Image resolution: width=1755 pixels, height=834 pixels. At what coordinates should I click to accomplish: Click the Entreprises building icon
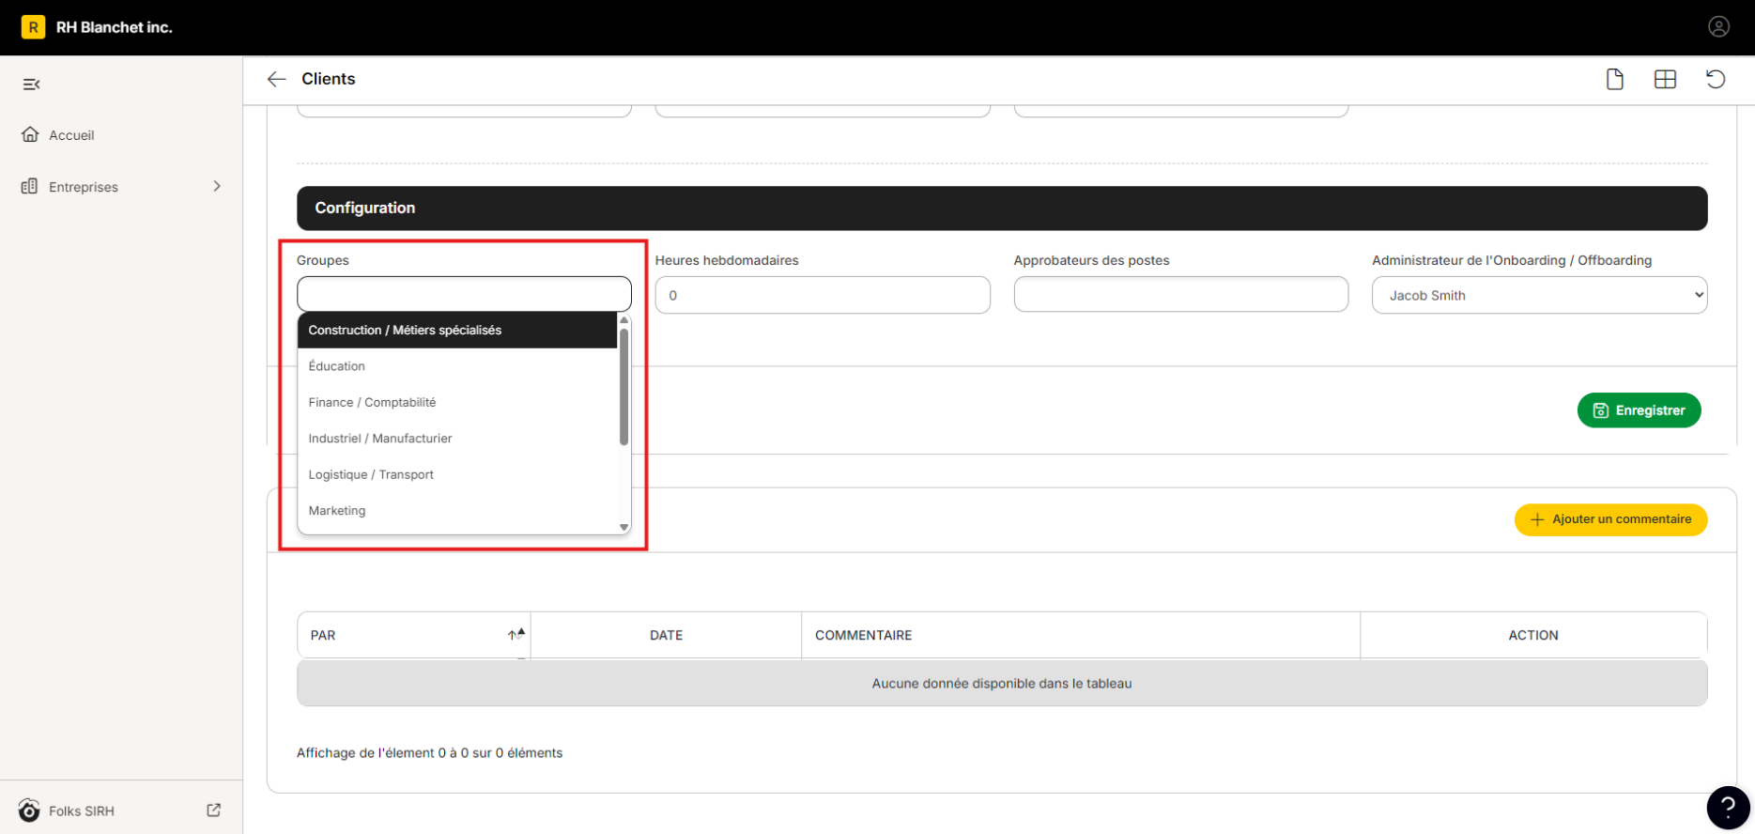pos(30,186)
